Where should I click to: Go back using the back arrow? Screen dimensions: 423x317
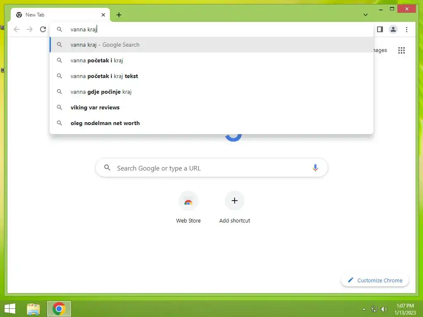pos(17,29)
